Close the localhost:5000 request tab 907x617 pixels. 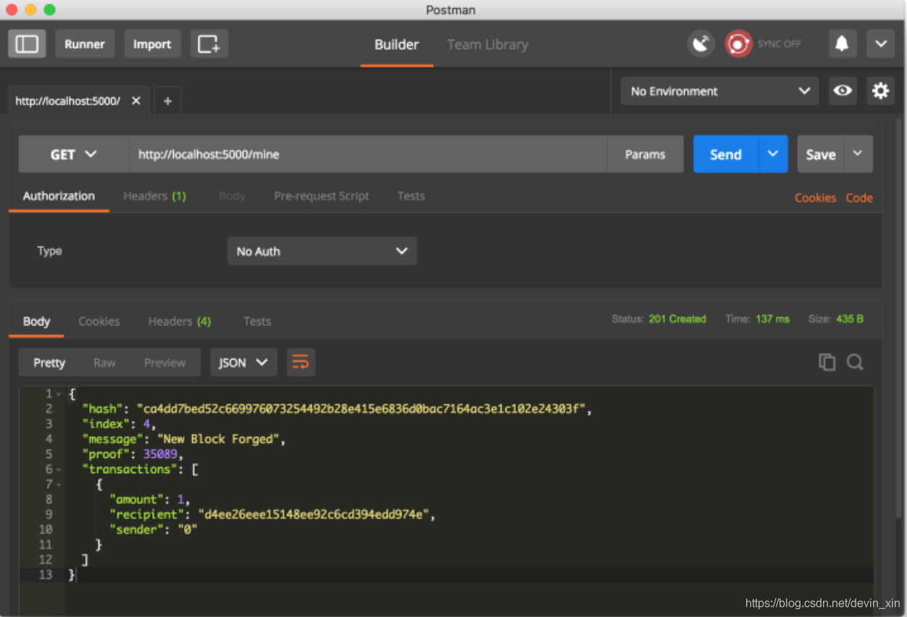136,101
